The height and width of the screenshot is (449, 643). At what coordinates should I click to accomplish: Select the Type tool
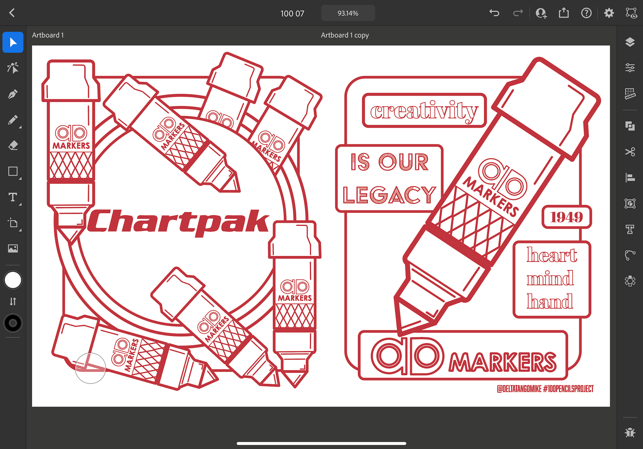[x=13, y=197]
